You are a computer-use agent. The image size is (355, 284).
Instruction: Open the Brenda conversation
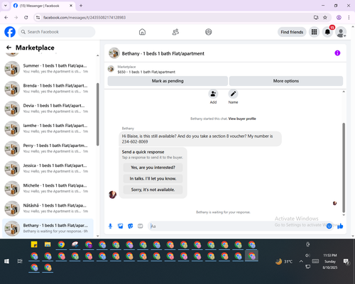tap(48, 89)
